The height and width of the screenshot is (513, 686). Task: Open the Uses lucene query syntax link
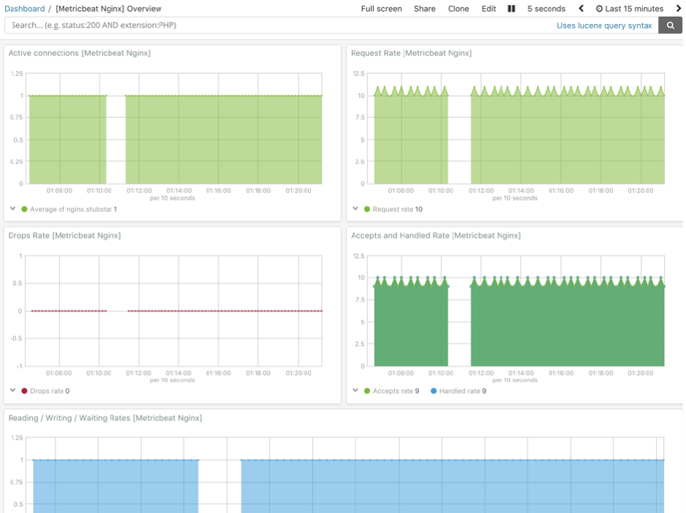[x=604, y=26]
